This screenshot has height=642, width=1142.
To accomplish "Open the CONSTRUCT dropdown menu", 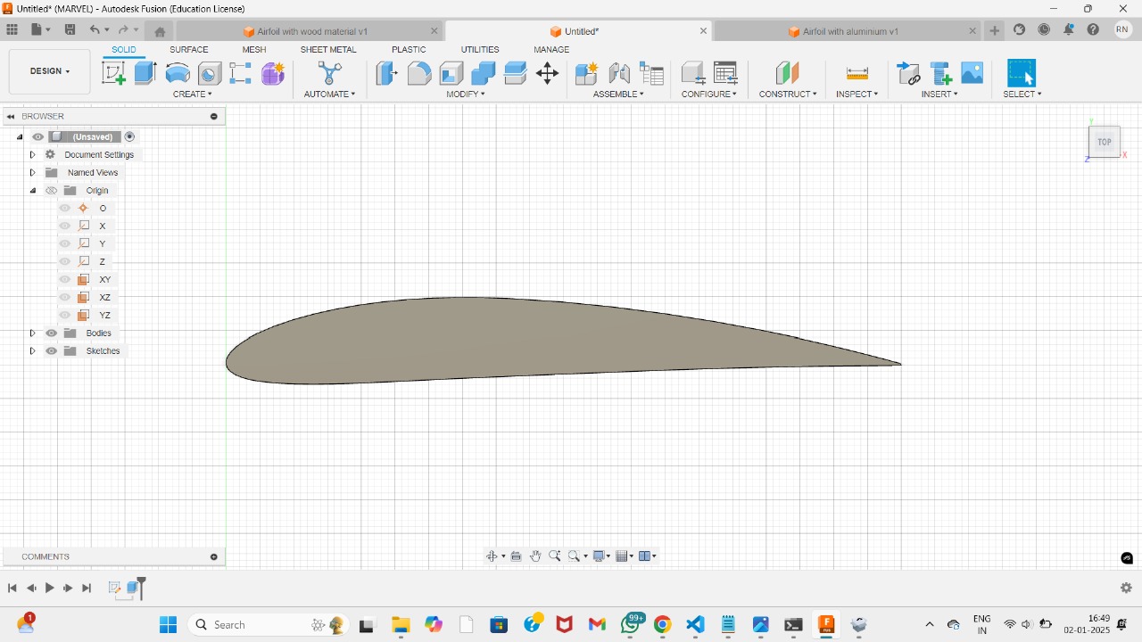I will click(x=788, y=95).
